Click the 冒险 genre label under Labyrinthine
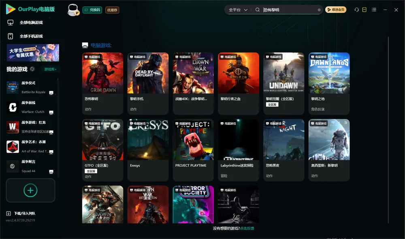Viewport: 405px width, 239px height. [224, 176]
